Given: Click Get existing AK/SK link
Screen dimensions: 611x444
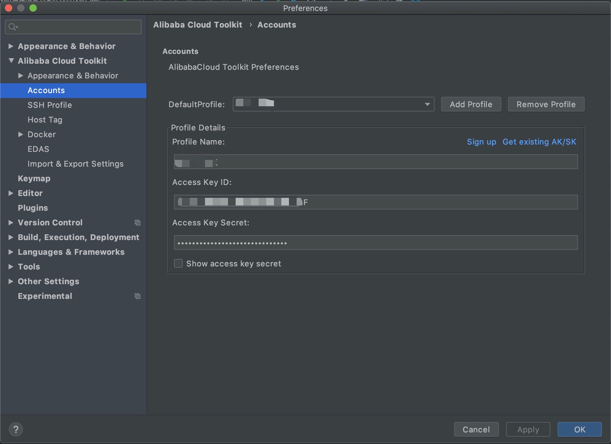Looking at the screenshot, I should coord(540,141).
